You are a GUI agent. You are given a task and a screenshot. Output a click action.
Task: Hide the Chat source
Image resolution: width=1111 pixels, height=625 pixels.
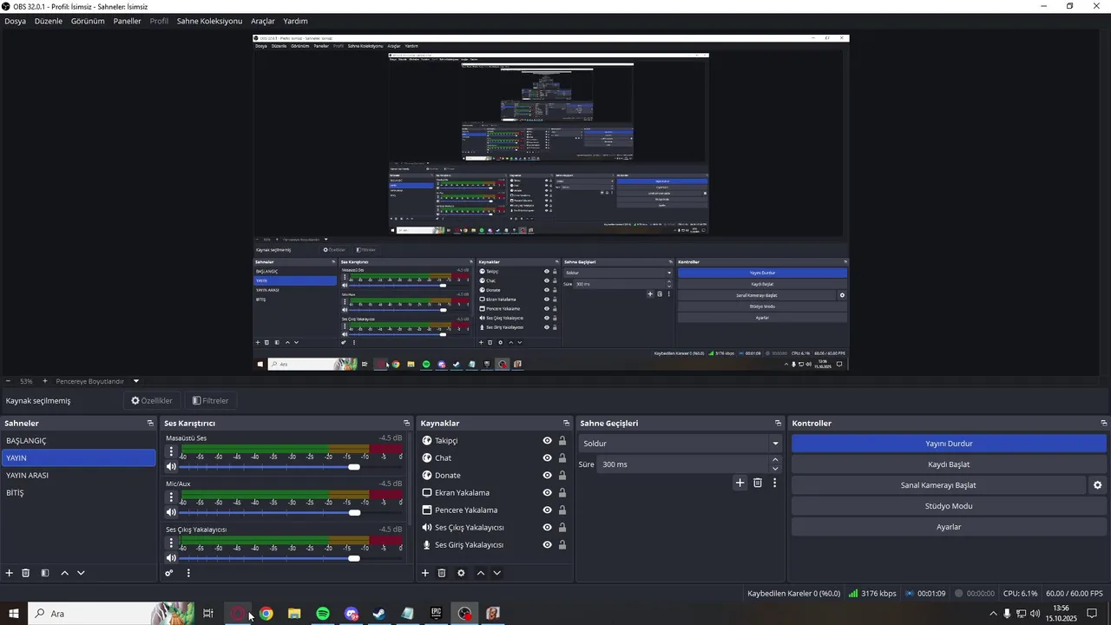pyautogui.click(x=547, y=458)
